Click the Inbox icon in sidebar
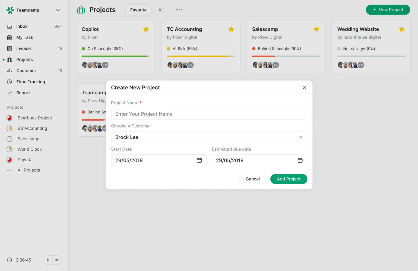418x271 pixels. 9,27
